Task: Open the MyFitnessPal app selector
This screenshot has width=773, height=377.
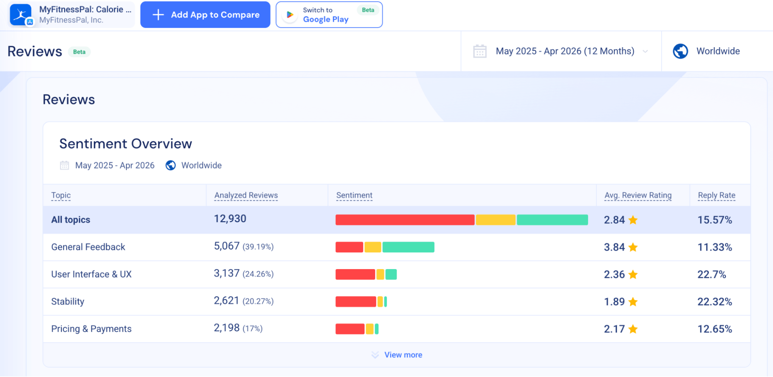Action: pos(71,15)
